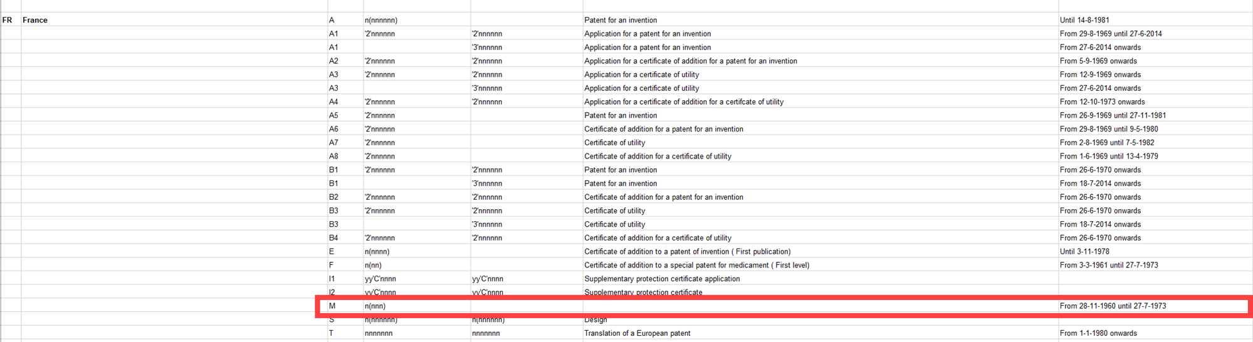Select 'Certificate of addition for a certificate of utility' in row A8

point(658,157)
